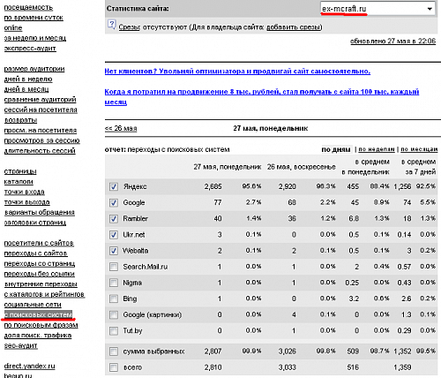Enable the Nigma checkbox
The width and height of the screenshot is (441, 378).
point(114,283)
